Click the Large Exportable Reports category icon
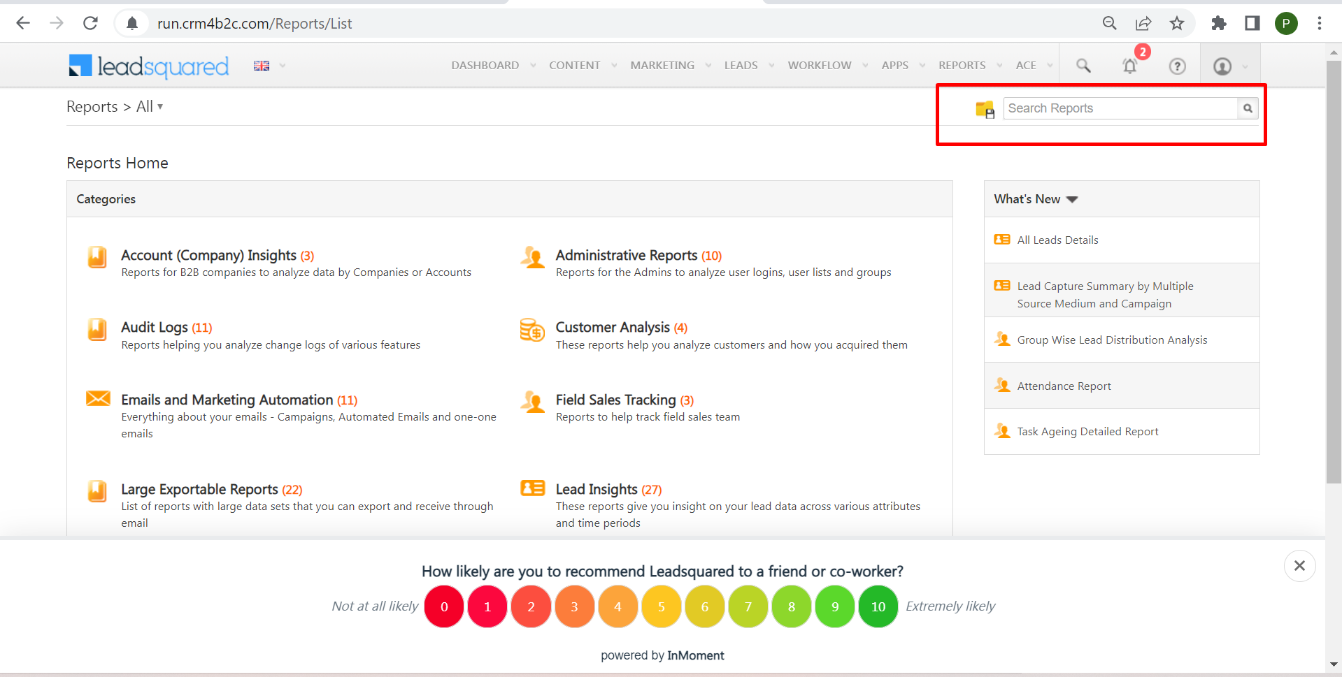Screen dimensions: 1342x677 coord(97,491)
